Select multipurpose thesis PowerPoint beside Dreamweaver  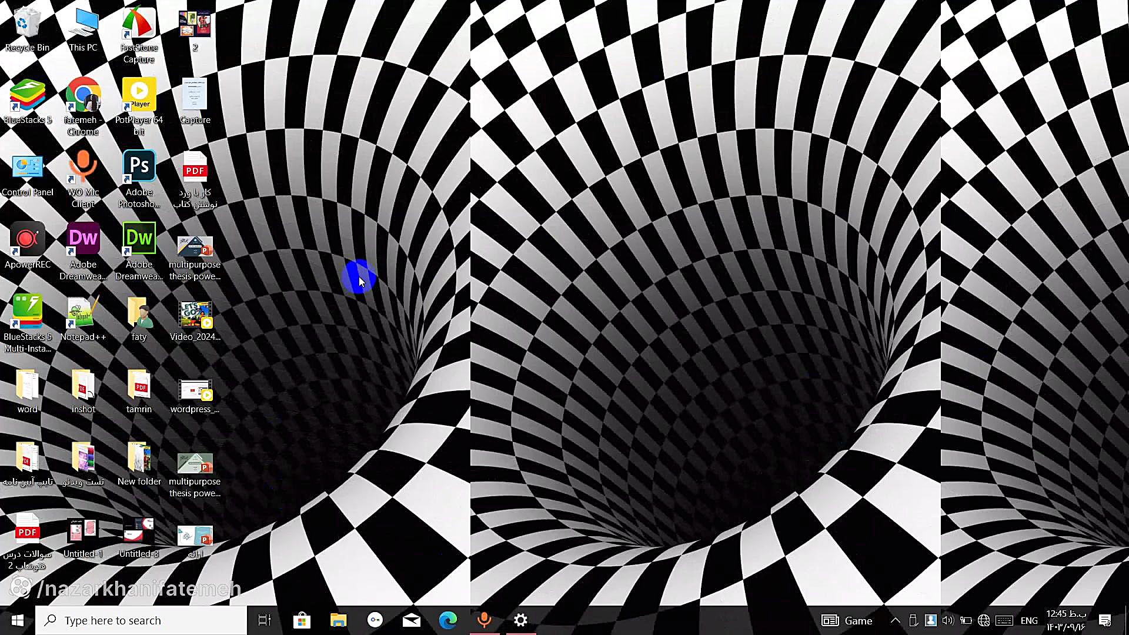click(195, 258)
